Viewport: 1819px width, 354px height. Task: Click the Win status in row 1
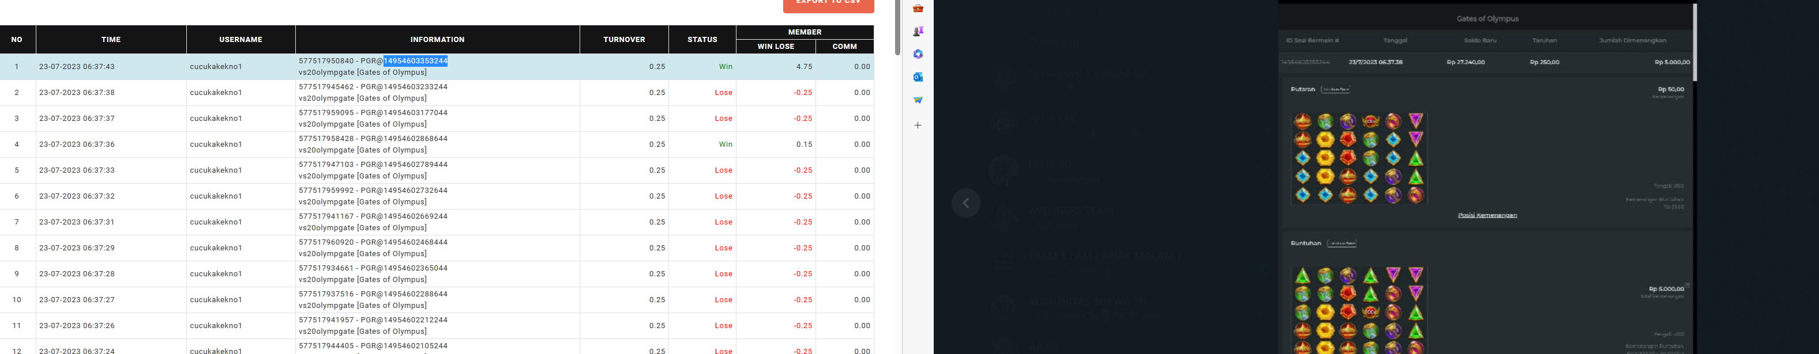[x=725, y=66]
